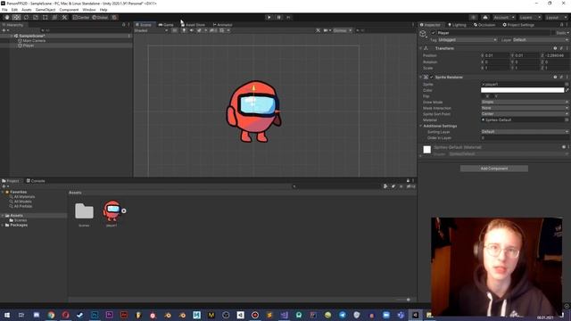Image resolution: width=571 pixels, height=321 pixels.
Task: Switch to the Asset Store tab
Action: pos(193,25)
